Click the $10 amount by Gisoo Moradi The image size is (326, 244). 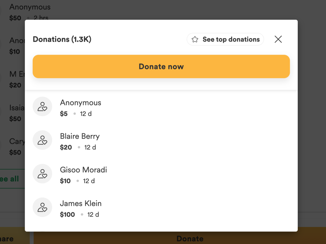point(65,181)
